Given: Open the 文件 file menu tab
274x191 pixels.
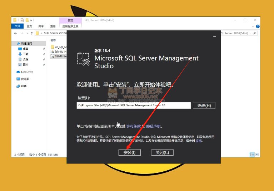Looking at the screenshot, I should coord(18,26).
